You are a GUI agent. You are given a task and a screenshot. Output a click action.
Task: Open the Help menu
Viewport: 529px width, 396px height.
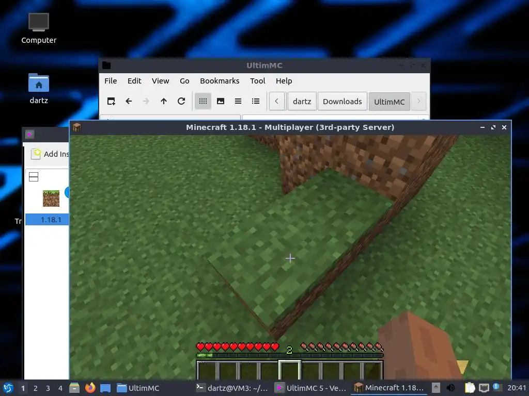[x=284, y=81]
